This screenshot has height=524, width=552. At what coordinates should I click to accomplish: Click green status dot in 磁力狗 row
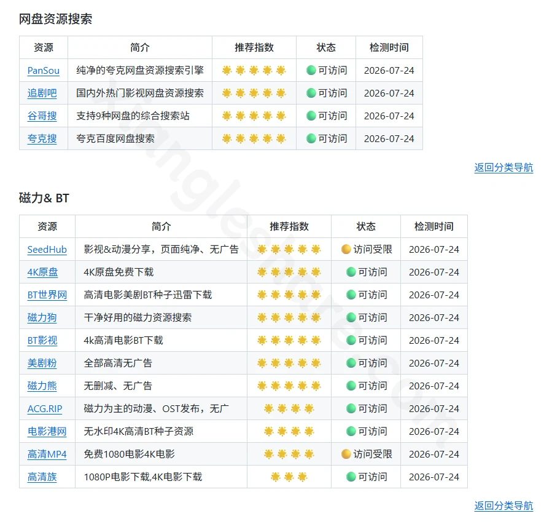click(x=351, y=317)
